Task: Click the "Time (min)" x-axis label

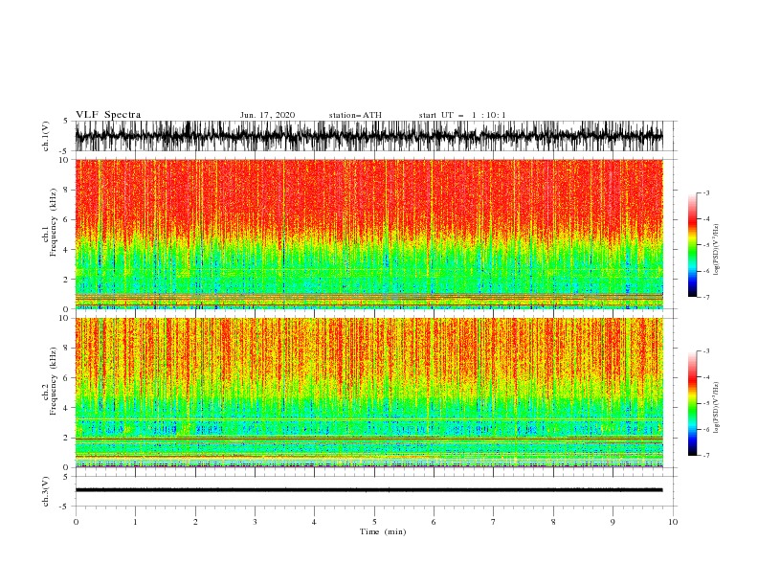Action: (x=383, y=531)
